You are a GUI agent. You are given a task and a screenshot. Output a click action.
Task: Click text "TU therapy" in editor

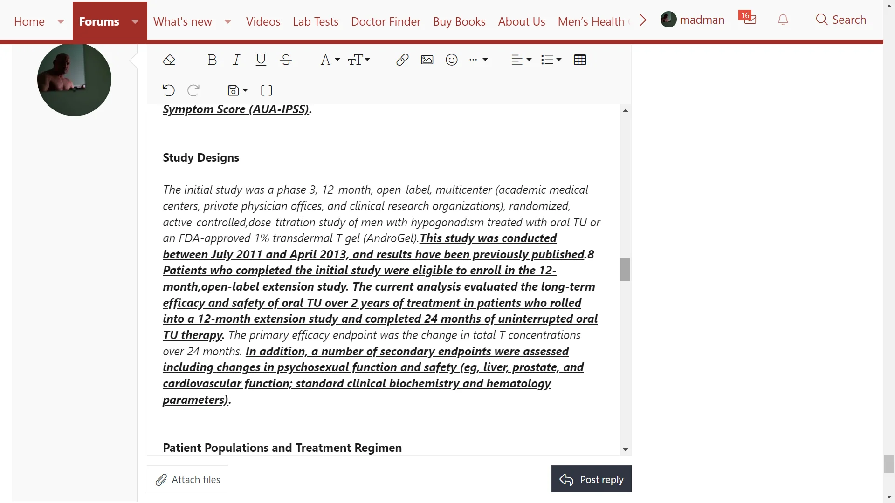pyautogui.click(x=193, y=335)
